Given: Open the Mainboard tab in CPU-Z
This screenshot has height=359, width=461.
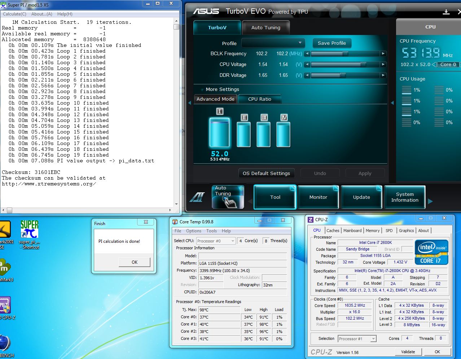Looking at the screenshot, I should [x=352, y=231].
